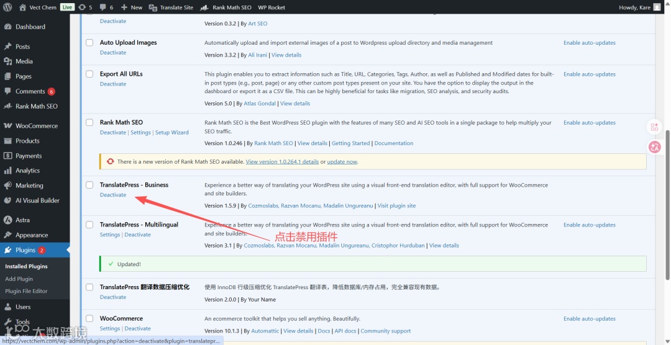This screenshot has height=345, width=671.
Task: Click the New plus icon in admin bar
Action: pos(124,7)
